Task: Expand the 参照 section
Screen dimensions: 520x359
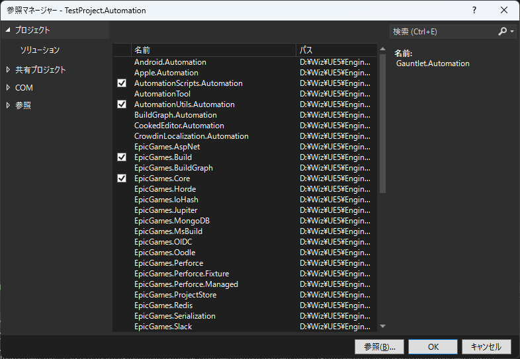Action: point(9,105)
